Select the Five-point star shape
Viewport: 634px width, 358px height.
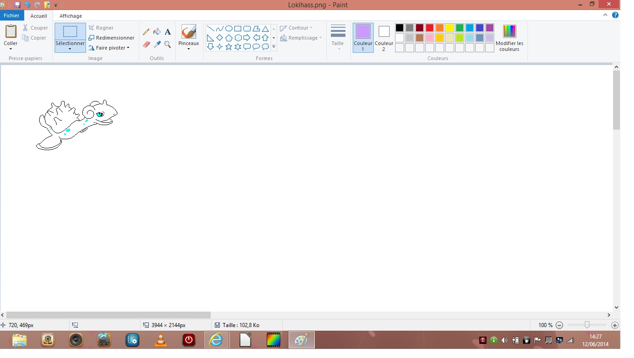[x=229, y=46]
